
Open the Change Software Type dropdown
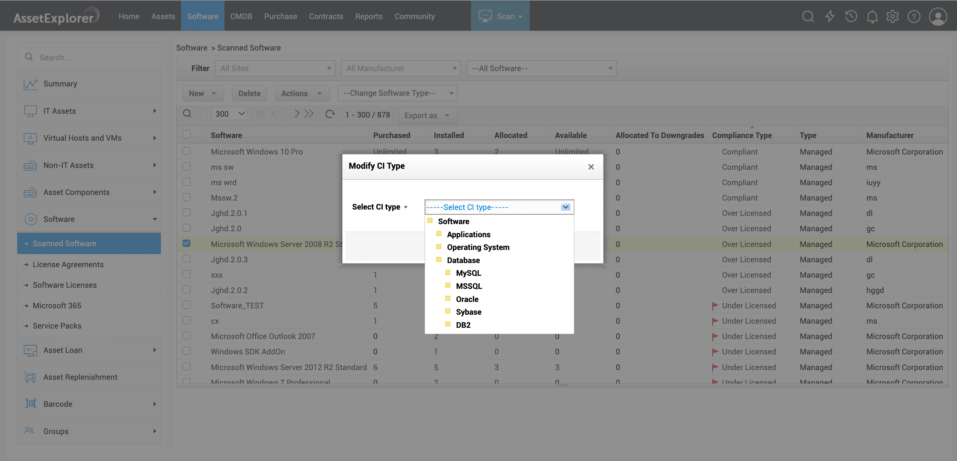pos(397,93)
